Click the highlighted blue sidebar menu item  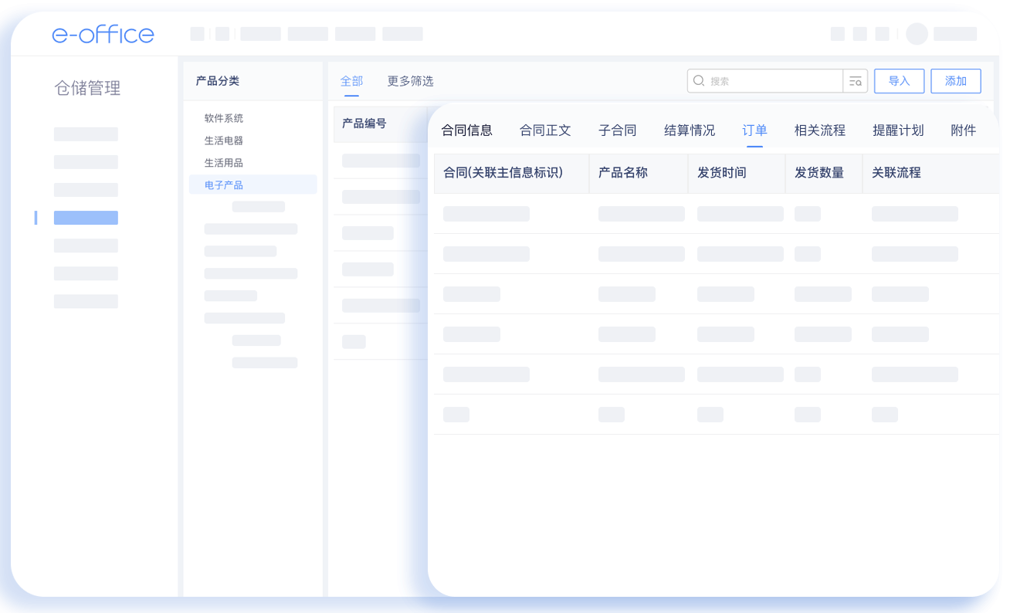(x=86, y=218)
